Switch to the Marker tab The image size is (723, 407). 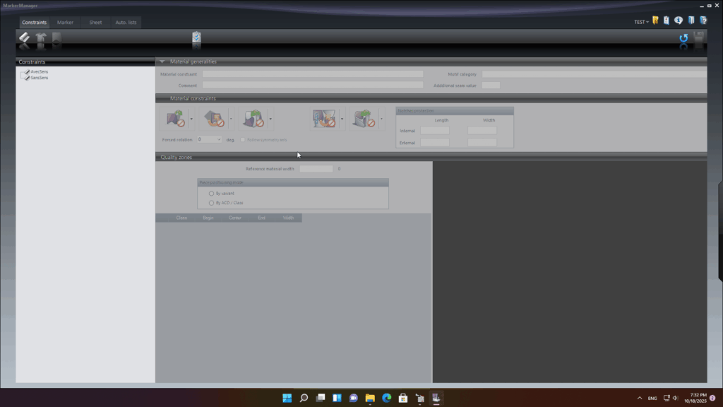(x=65, y=23)
